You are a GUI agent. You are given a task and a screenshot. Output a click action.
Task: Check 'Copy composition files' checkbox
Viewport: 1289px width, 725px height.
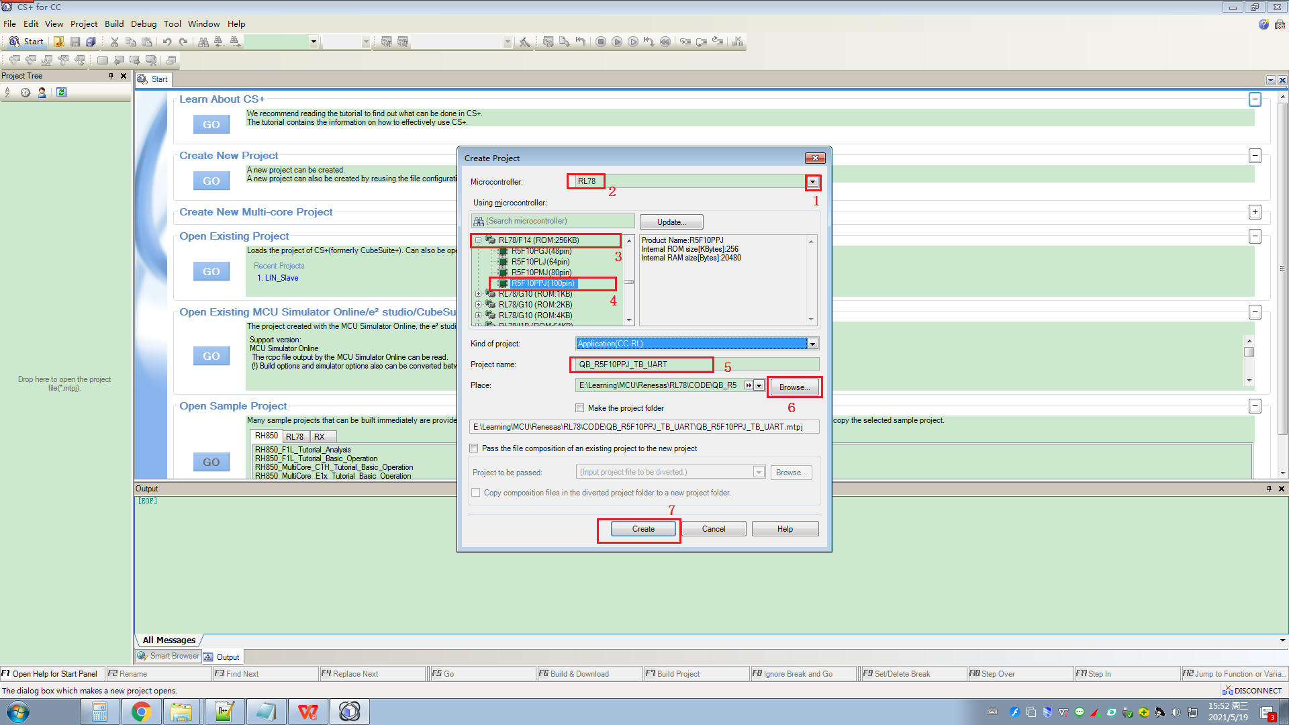tap(476, 493)
